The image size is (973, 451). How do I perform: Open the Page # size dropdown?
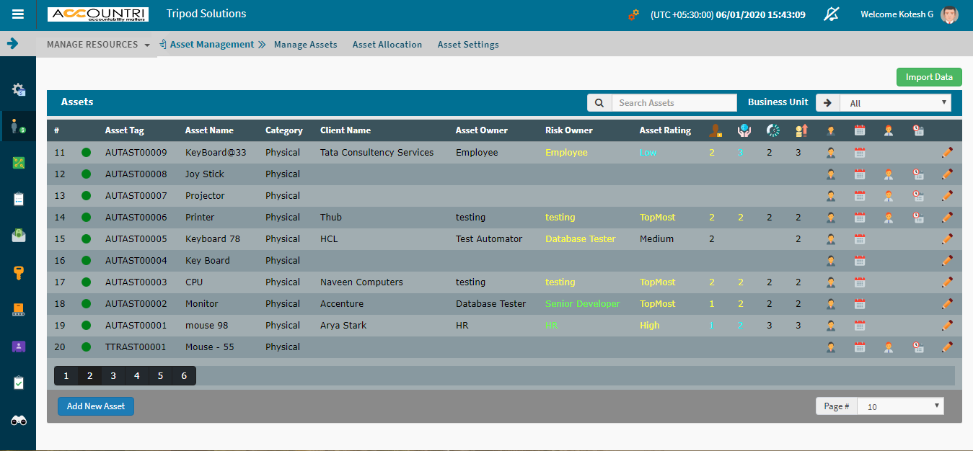[x=900, y=406]
